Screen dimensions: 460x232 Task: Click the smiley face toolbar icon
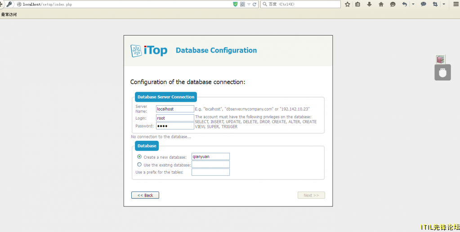click(x=393, y=4)
